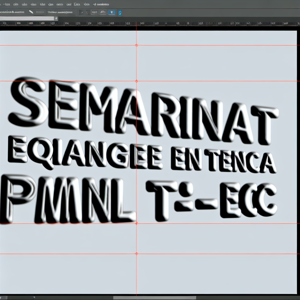Click the white feather brush icon in options bar

pyautogui.click(x=31, y=12)
